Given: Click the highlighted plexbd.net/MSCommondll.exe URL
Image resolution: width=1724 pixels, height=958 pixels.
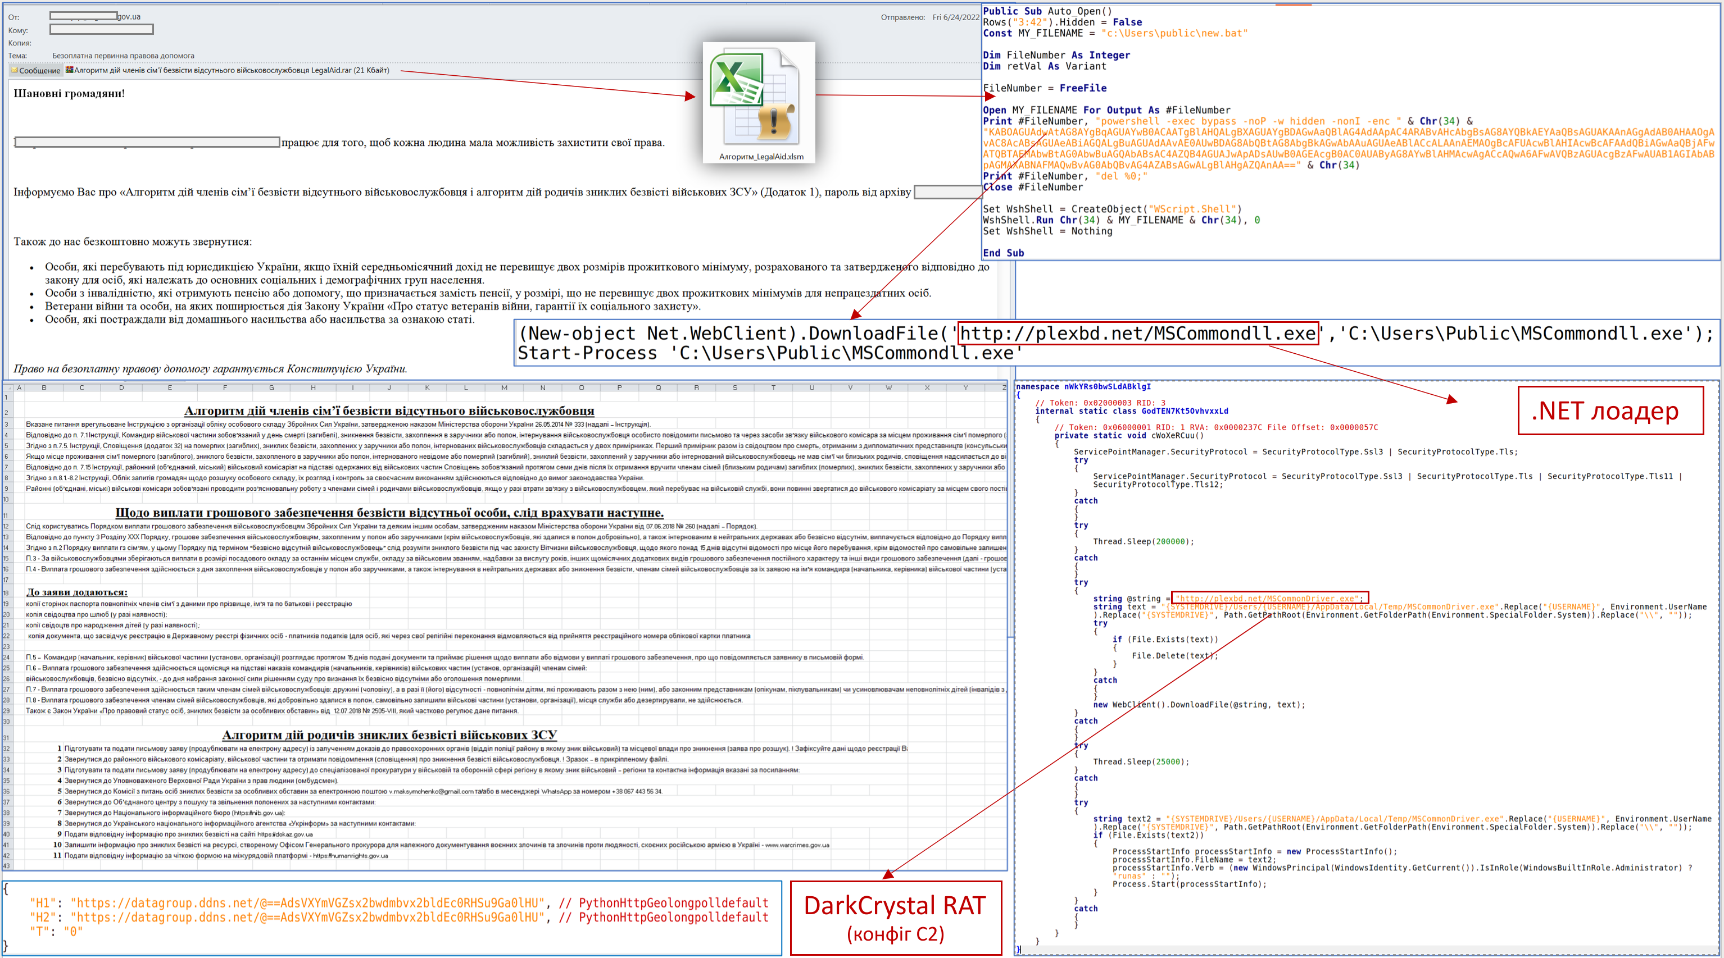Looking at the screenshot, I should tap(1138, 334).
